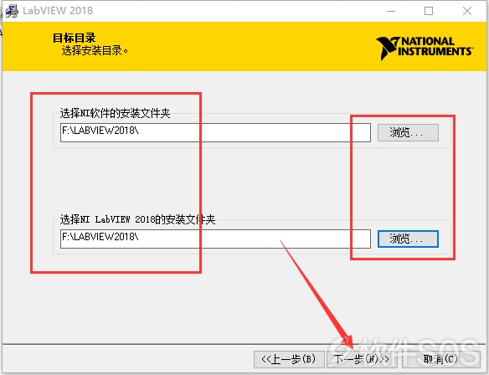489x375 pixels.
Task: Close the LabVIEW 2018 installer window
Action: coord(467,11)
